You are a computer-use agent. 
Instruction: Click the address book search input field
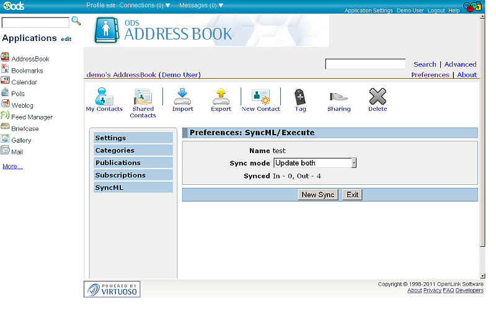(365, 64)
